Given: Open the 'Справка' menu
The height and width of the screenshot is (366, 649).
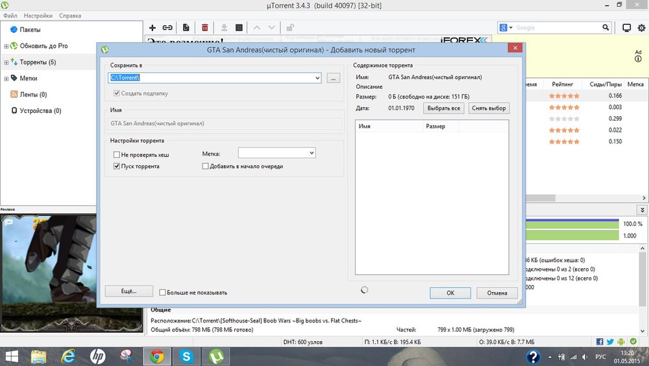Looking at the screenshot, I should pyautogui.click(x=70, y=16).
